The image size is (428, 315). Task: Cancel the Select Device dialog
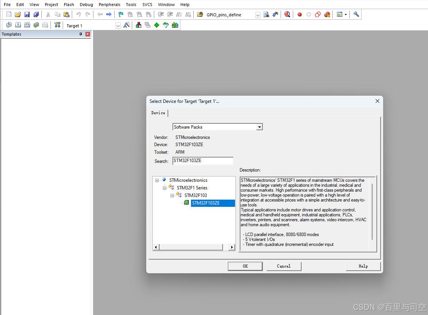click(x=284, y=266)
